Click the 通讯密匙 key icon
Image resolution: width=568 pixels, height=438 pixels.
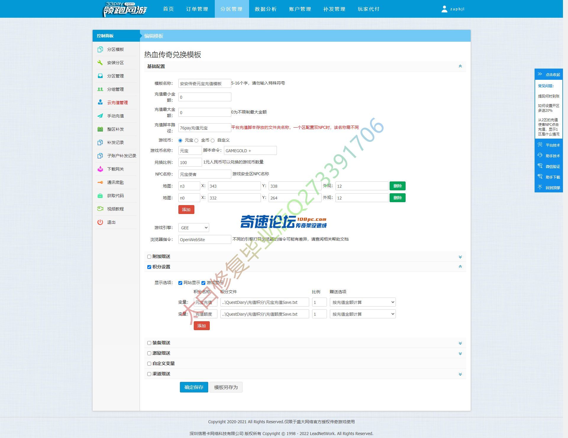click(100, 182)
